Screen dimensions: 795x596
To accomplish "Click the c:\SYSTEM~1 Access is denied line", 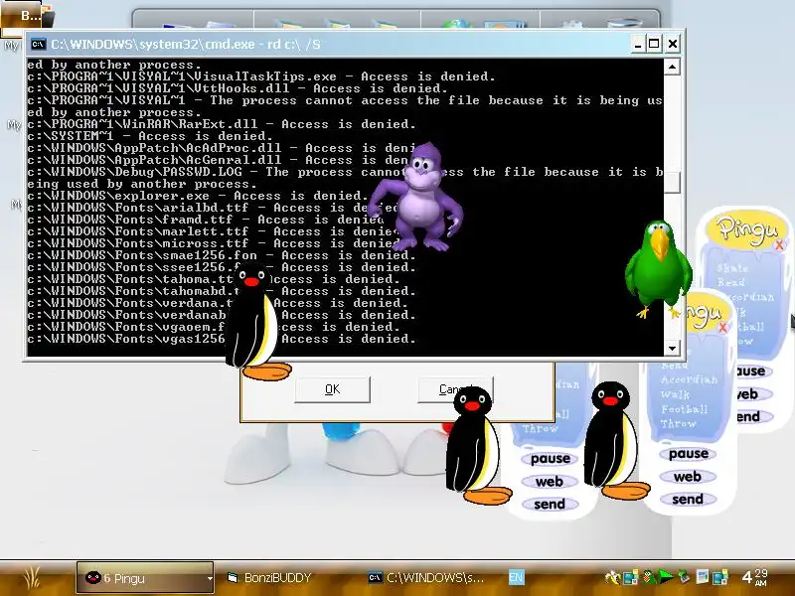I will tap(150, 136).
